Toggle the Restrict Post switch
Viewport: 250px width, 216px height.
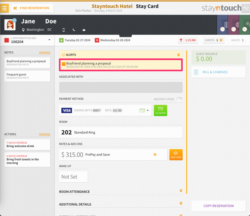click(x=179, y=99)
